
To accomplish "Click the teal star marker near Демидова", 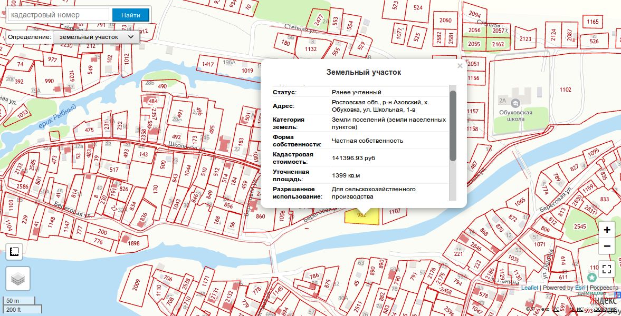I will point(592,277).
